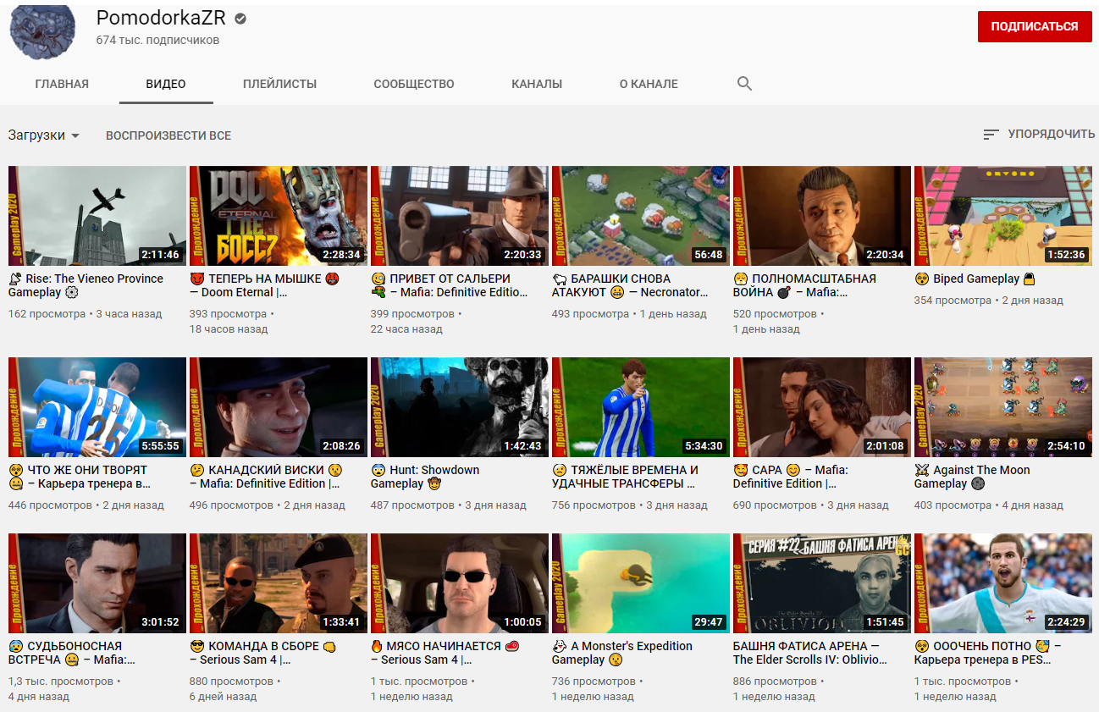Open the УПОРЯДОЧИТЬ sort menu
Viewport: 1099px width, 712px height.
(1039, 135)
